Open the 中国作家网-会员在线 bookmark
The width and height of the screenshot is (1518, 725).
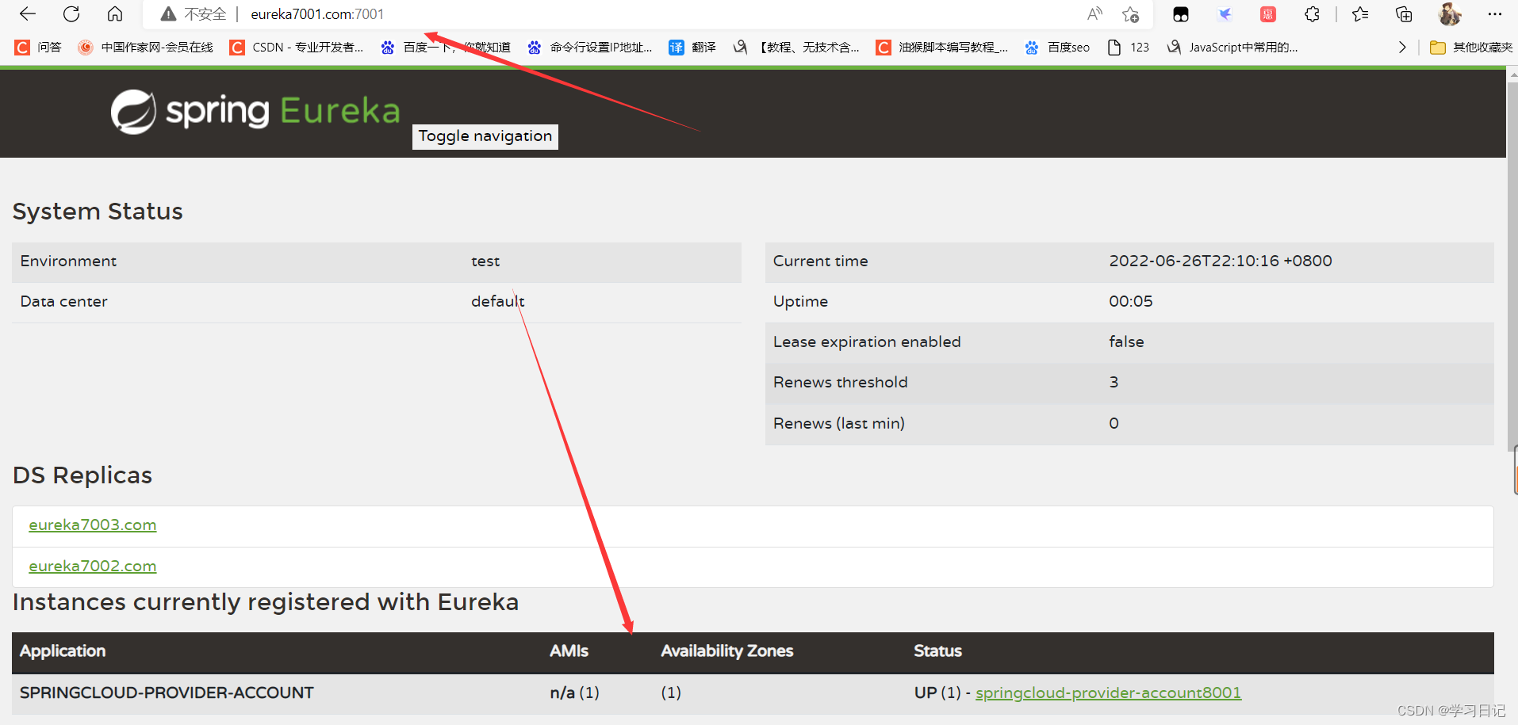click(x=146, y=48)
